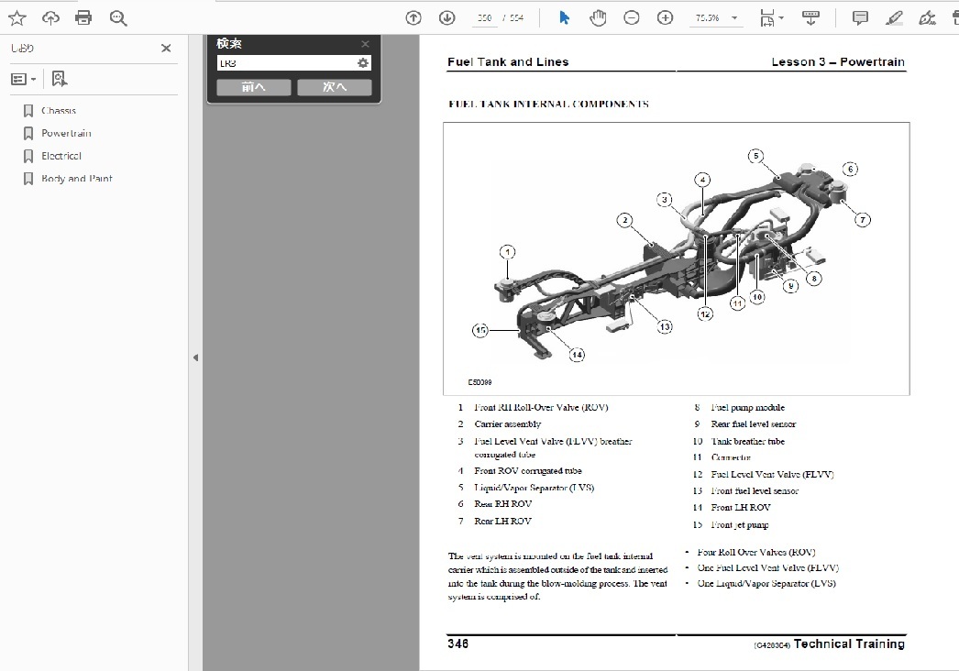Zoom in with the plus icon
The height and width of the screenshot is (671, 959).
(x=665, y=17)
